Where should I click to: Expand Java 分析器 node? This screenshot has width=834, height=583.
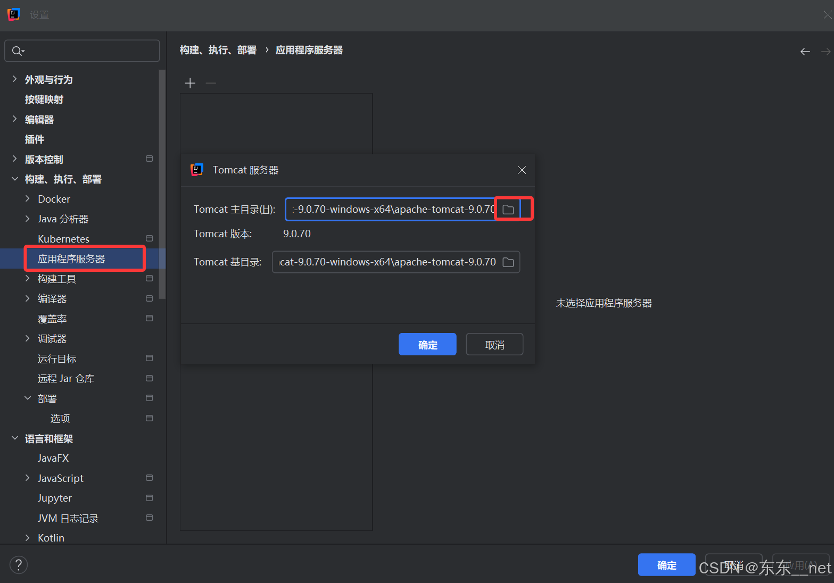28,219
